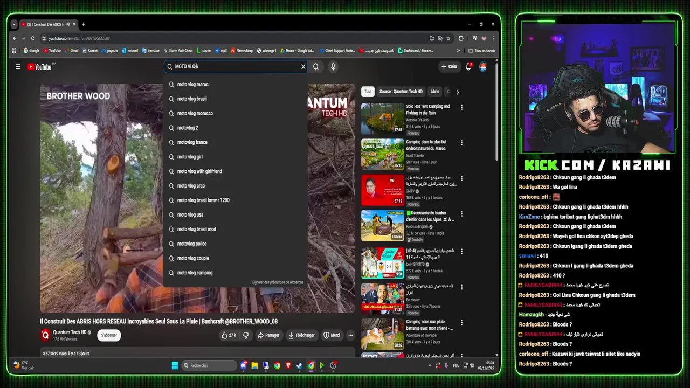Open options for 'Camping dans le plus bel endroit'
This screenshot has height=388, width=690.
click(461, 143)
